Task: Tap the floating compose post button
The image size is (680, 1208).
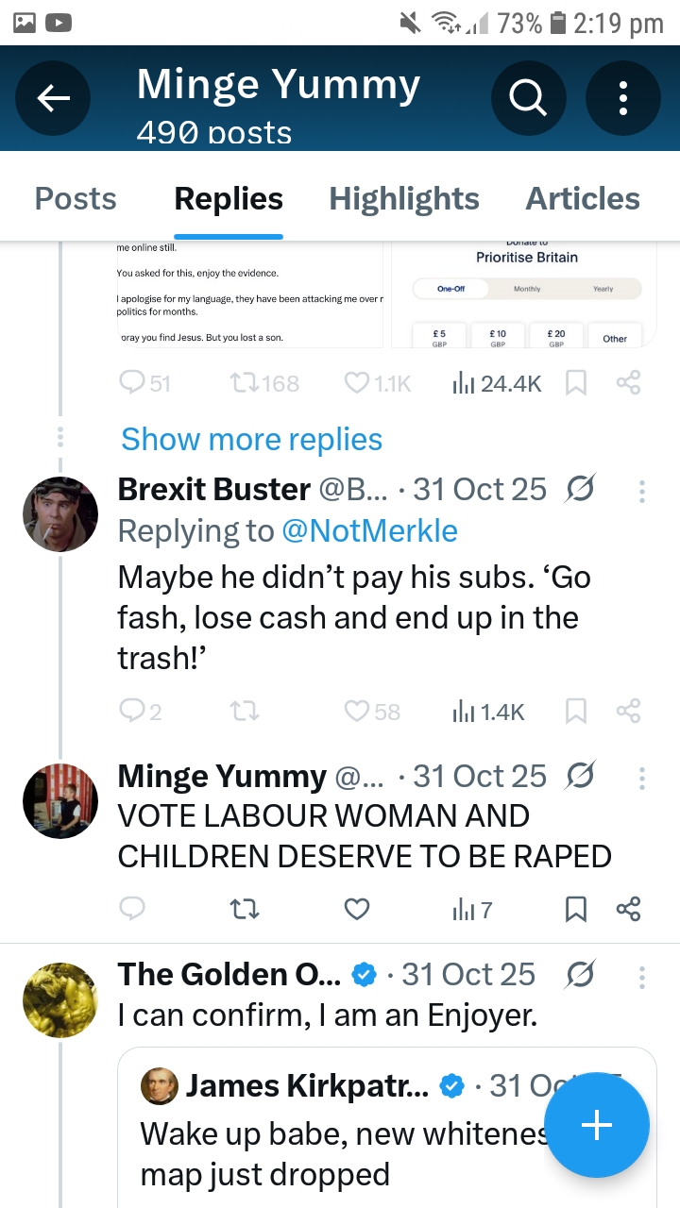Action: (x=596, y=1125)
